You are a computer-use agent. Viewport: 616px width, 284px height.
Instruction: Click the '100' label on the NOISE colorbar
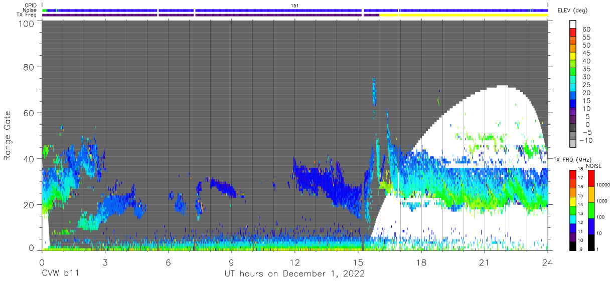[600, 217]
